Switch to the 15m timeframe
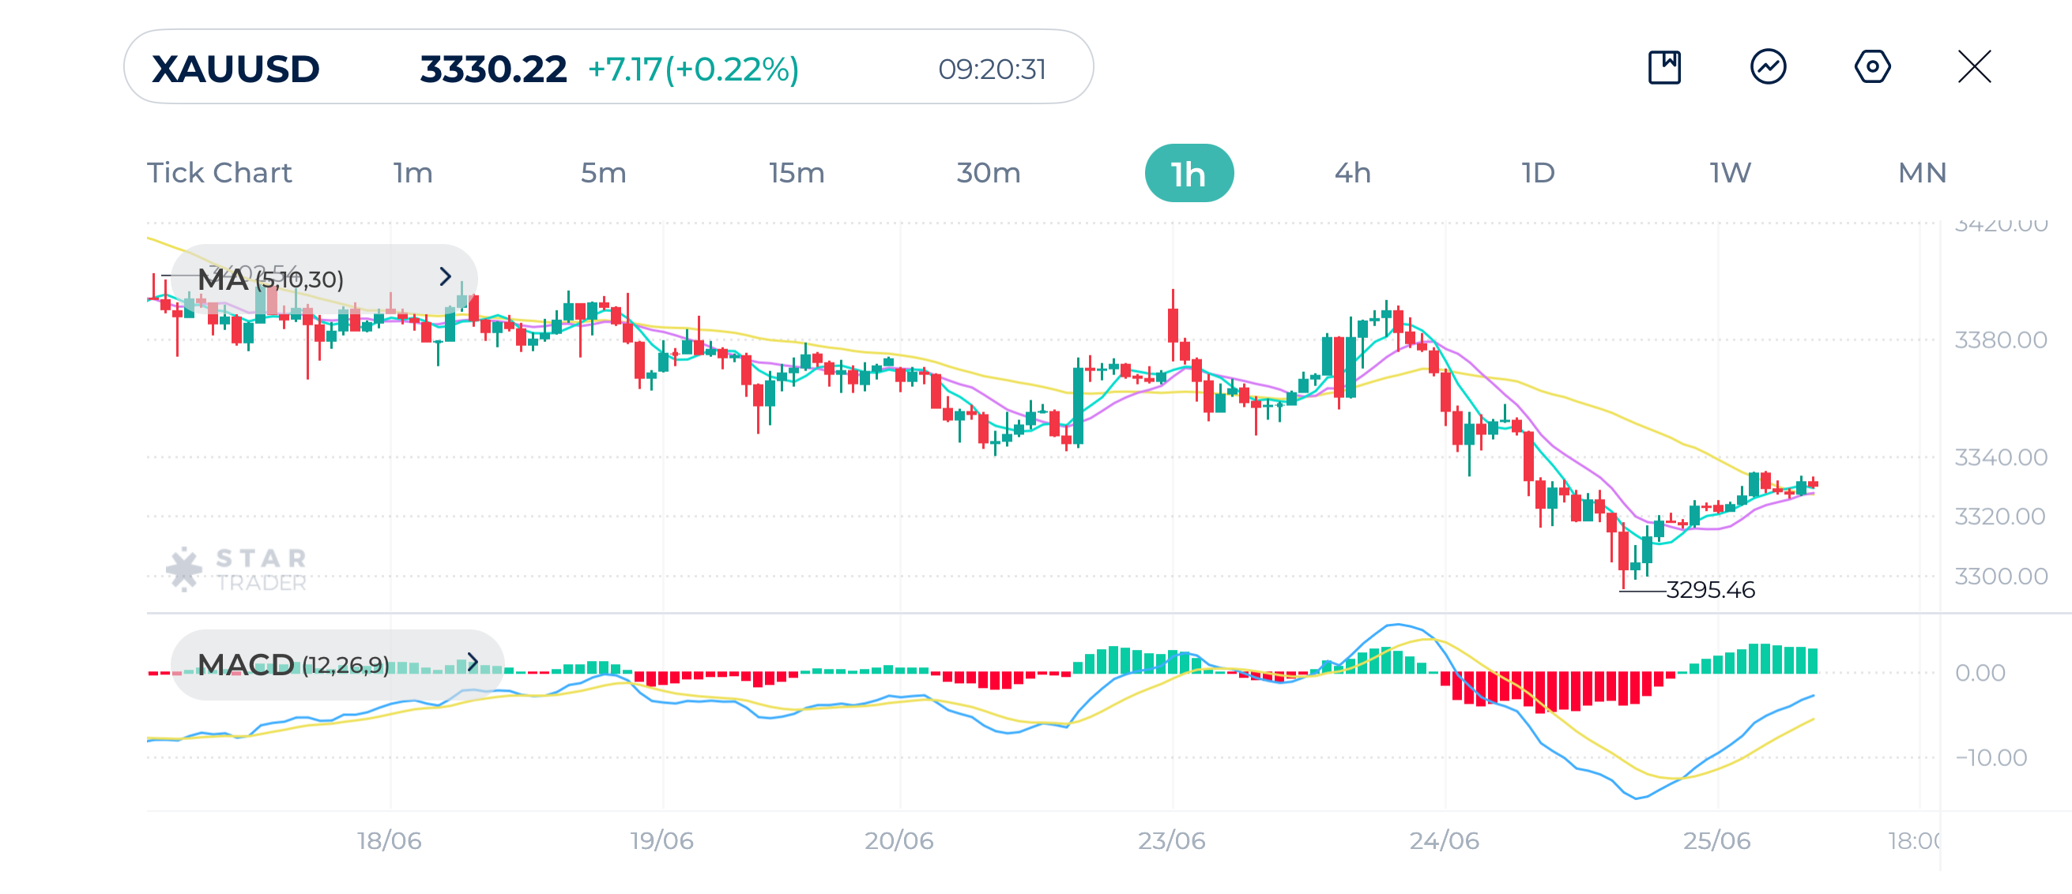The width and height of the screenshot is (2072, 894). coord(798,172)
